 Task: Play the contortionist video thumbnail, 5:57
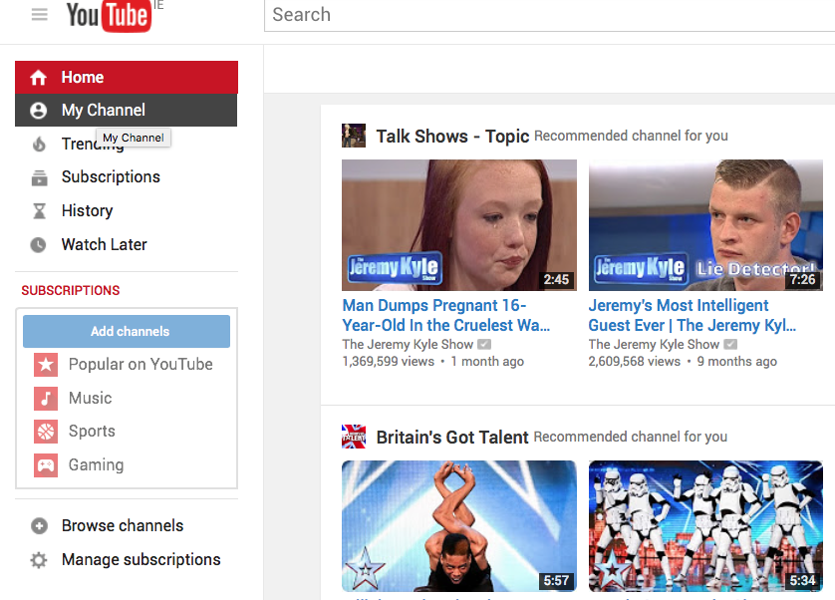(459, 526)
